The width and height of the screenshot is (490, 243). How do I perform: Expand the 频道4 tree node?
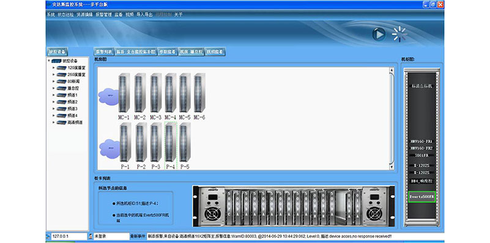(x=54, y=116)
